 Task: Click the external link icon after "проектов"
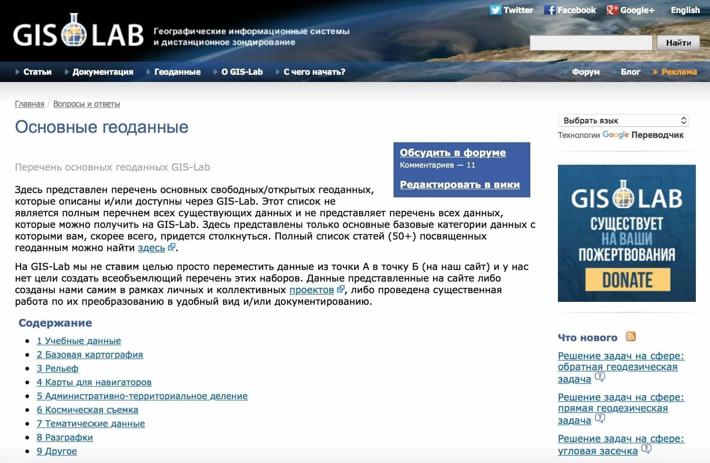tap(340, 290)
